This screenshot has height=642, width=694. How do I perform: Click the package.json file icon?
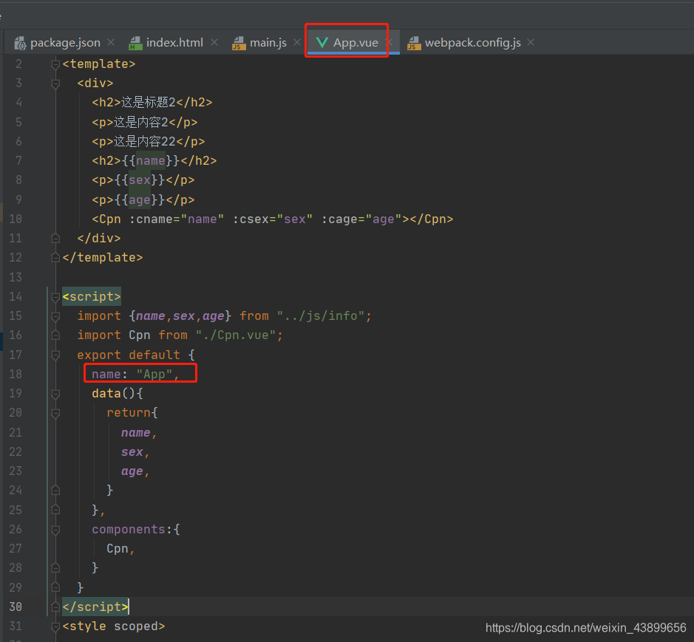[20, 43]
